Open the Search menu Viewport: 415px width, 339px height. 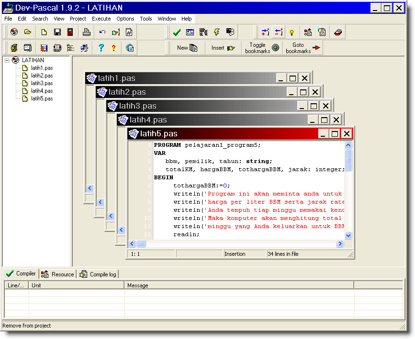(x=40, y=19)
